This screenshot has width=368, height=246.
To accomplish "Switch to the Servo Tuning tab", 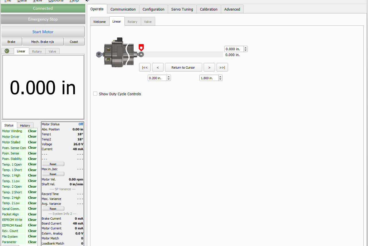I will pos(182,9).
